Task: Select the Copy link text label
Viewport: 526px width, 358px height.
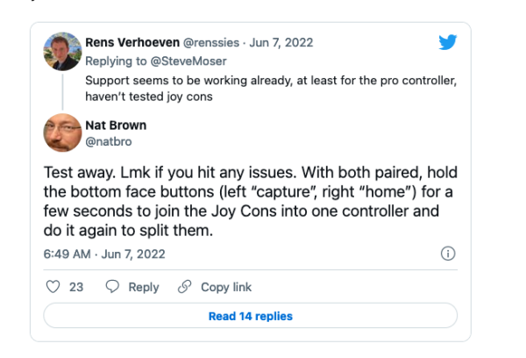Action: point(226,287)
